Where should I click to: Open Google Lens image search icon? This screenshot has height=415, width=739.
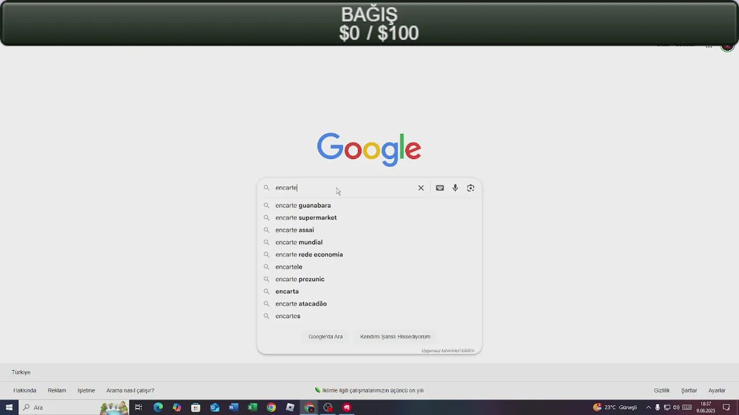pyautogui.click(x=471, y=188)
